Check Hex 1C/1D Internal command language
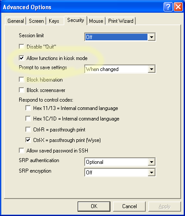Image resolution: width=185 pixels, height=216 pixels. pyautogui.click(x=28, y=119)
